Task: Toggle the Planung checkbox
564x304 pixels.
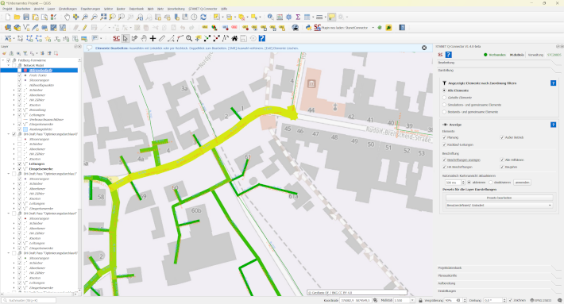Action: [x=444, y=137]
